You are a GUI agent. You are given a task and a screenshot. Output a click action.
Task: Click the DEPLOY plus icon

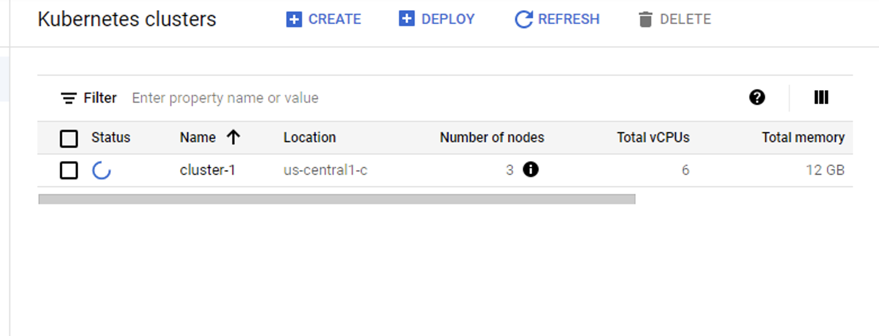click(406, 19)
